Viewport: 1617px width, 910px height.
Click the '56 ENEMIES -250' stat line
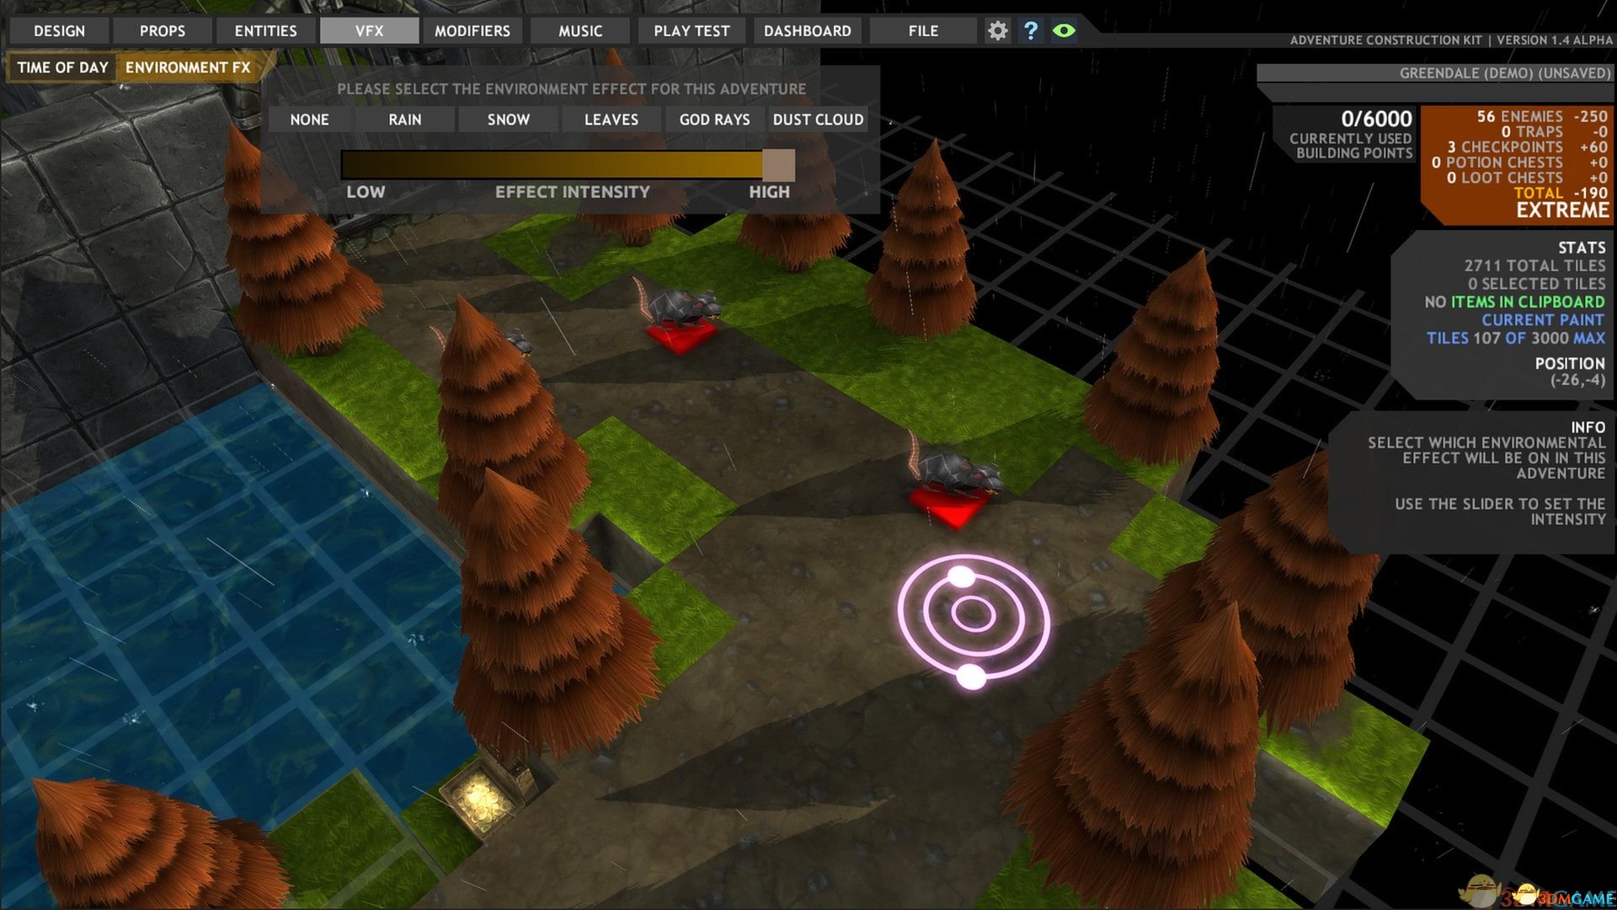1542,116
